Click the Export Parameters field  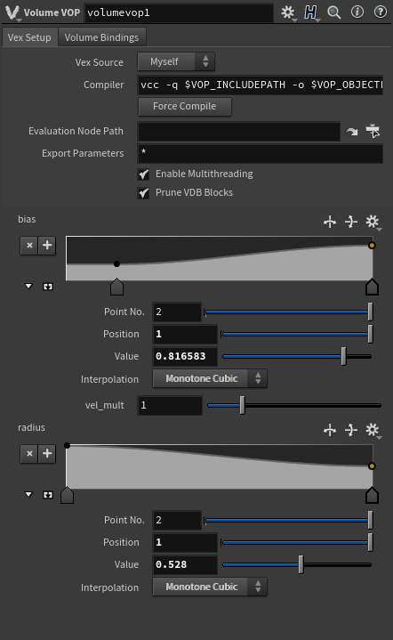pos(261,153)
